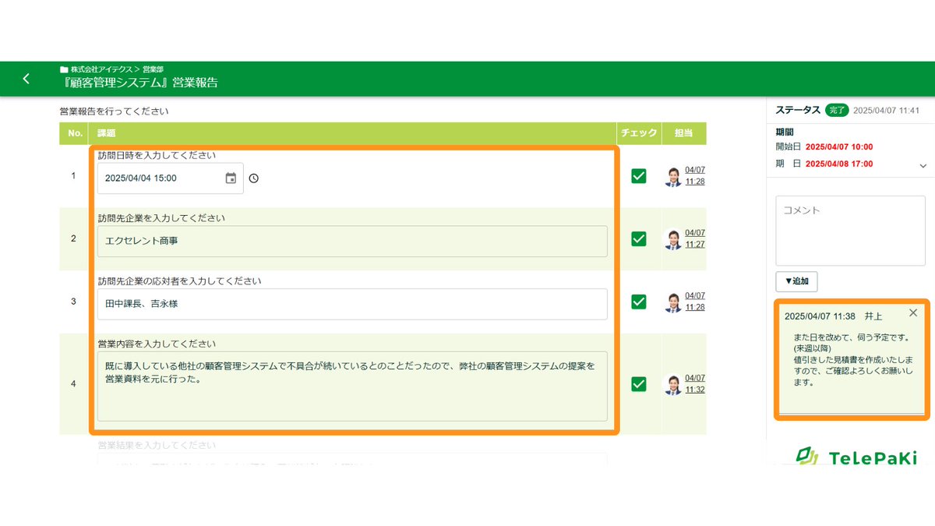
Task: Open the 04/07 11:27 timestamp link
Action: 695,238
